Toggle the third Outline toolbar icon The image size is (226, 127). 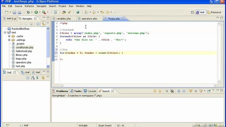coord(37,78)
